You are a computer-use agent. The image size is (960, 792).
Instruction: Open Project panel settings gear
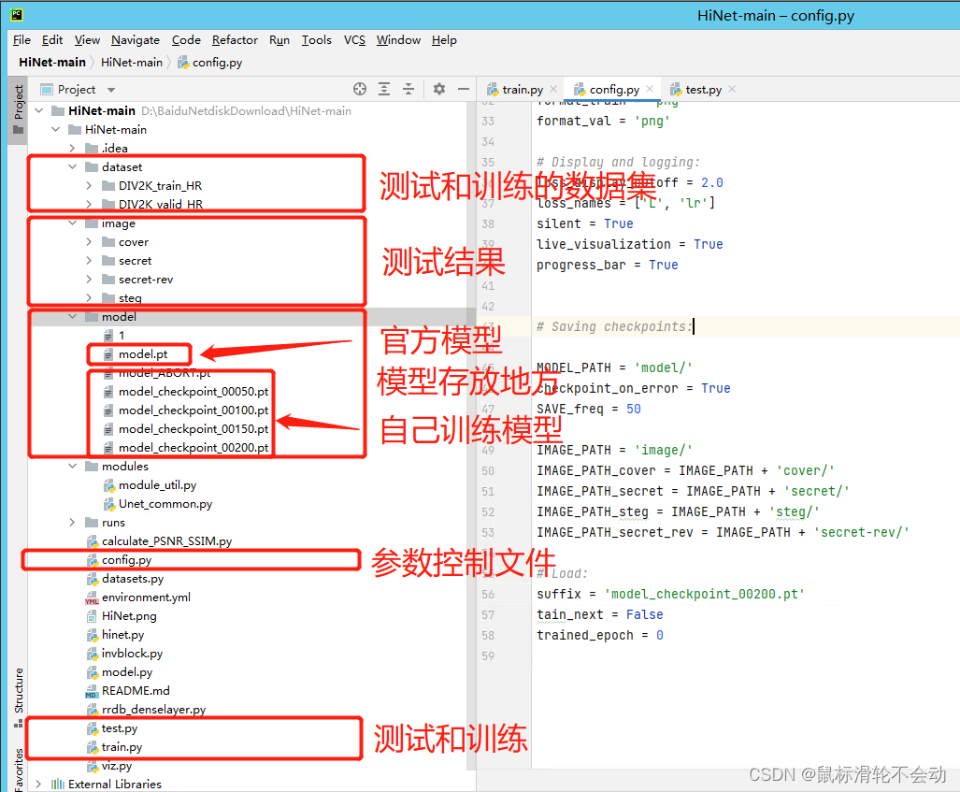pos(439,90)
